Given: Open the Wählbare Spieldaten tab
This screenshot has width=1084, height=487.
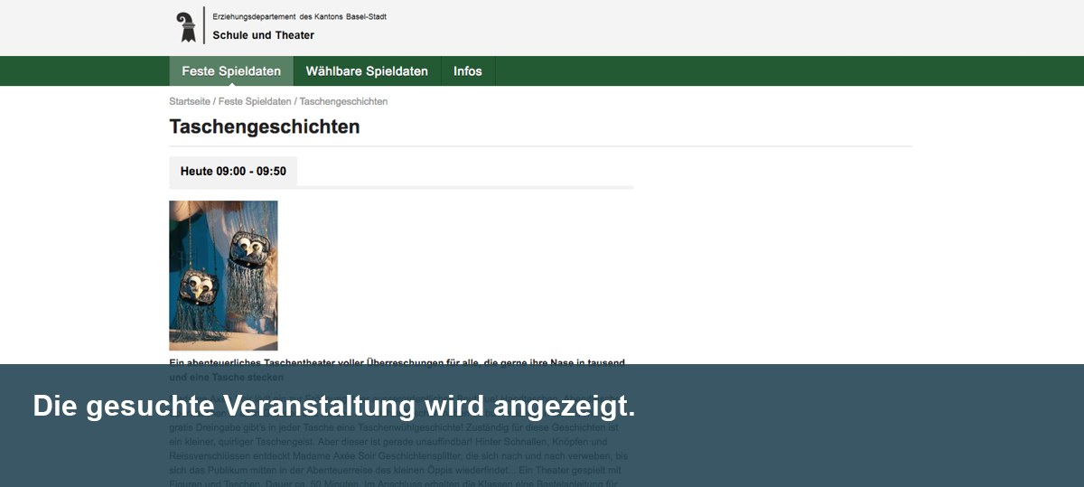Looking at the screenshot, I should pos(367,71).
